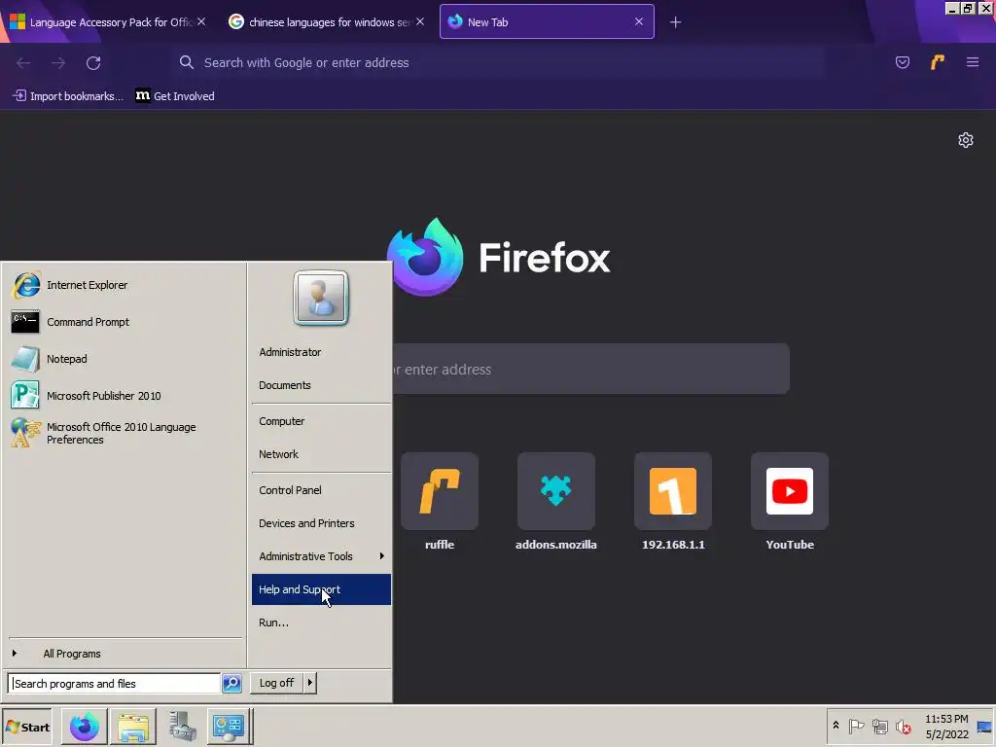Open Documents from Start menu
The image size is (996, 747).
click(321, 385)
